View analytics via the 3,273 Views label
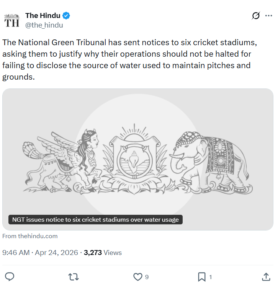The width and height of the screenshot is (278, 286). coord(103,253)
